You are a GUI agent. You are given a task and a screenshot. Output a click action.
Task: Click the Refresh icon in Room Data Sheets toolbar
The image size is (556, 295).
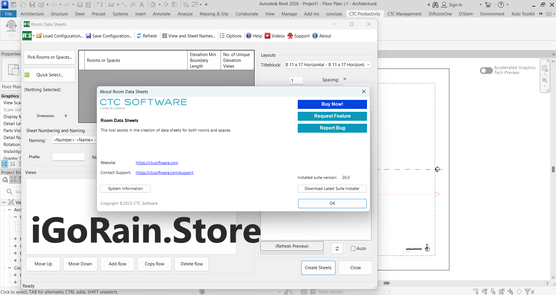pos(139,36)
